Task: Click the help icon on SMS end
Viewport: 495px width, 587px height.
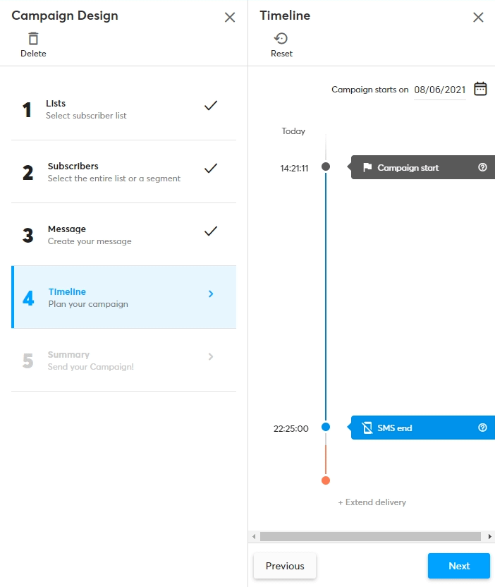Action: pyautogui.click(x=483, y=428)
